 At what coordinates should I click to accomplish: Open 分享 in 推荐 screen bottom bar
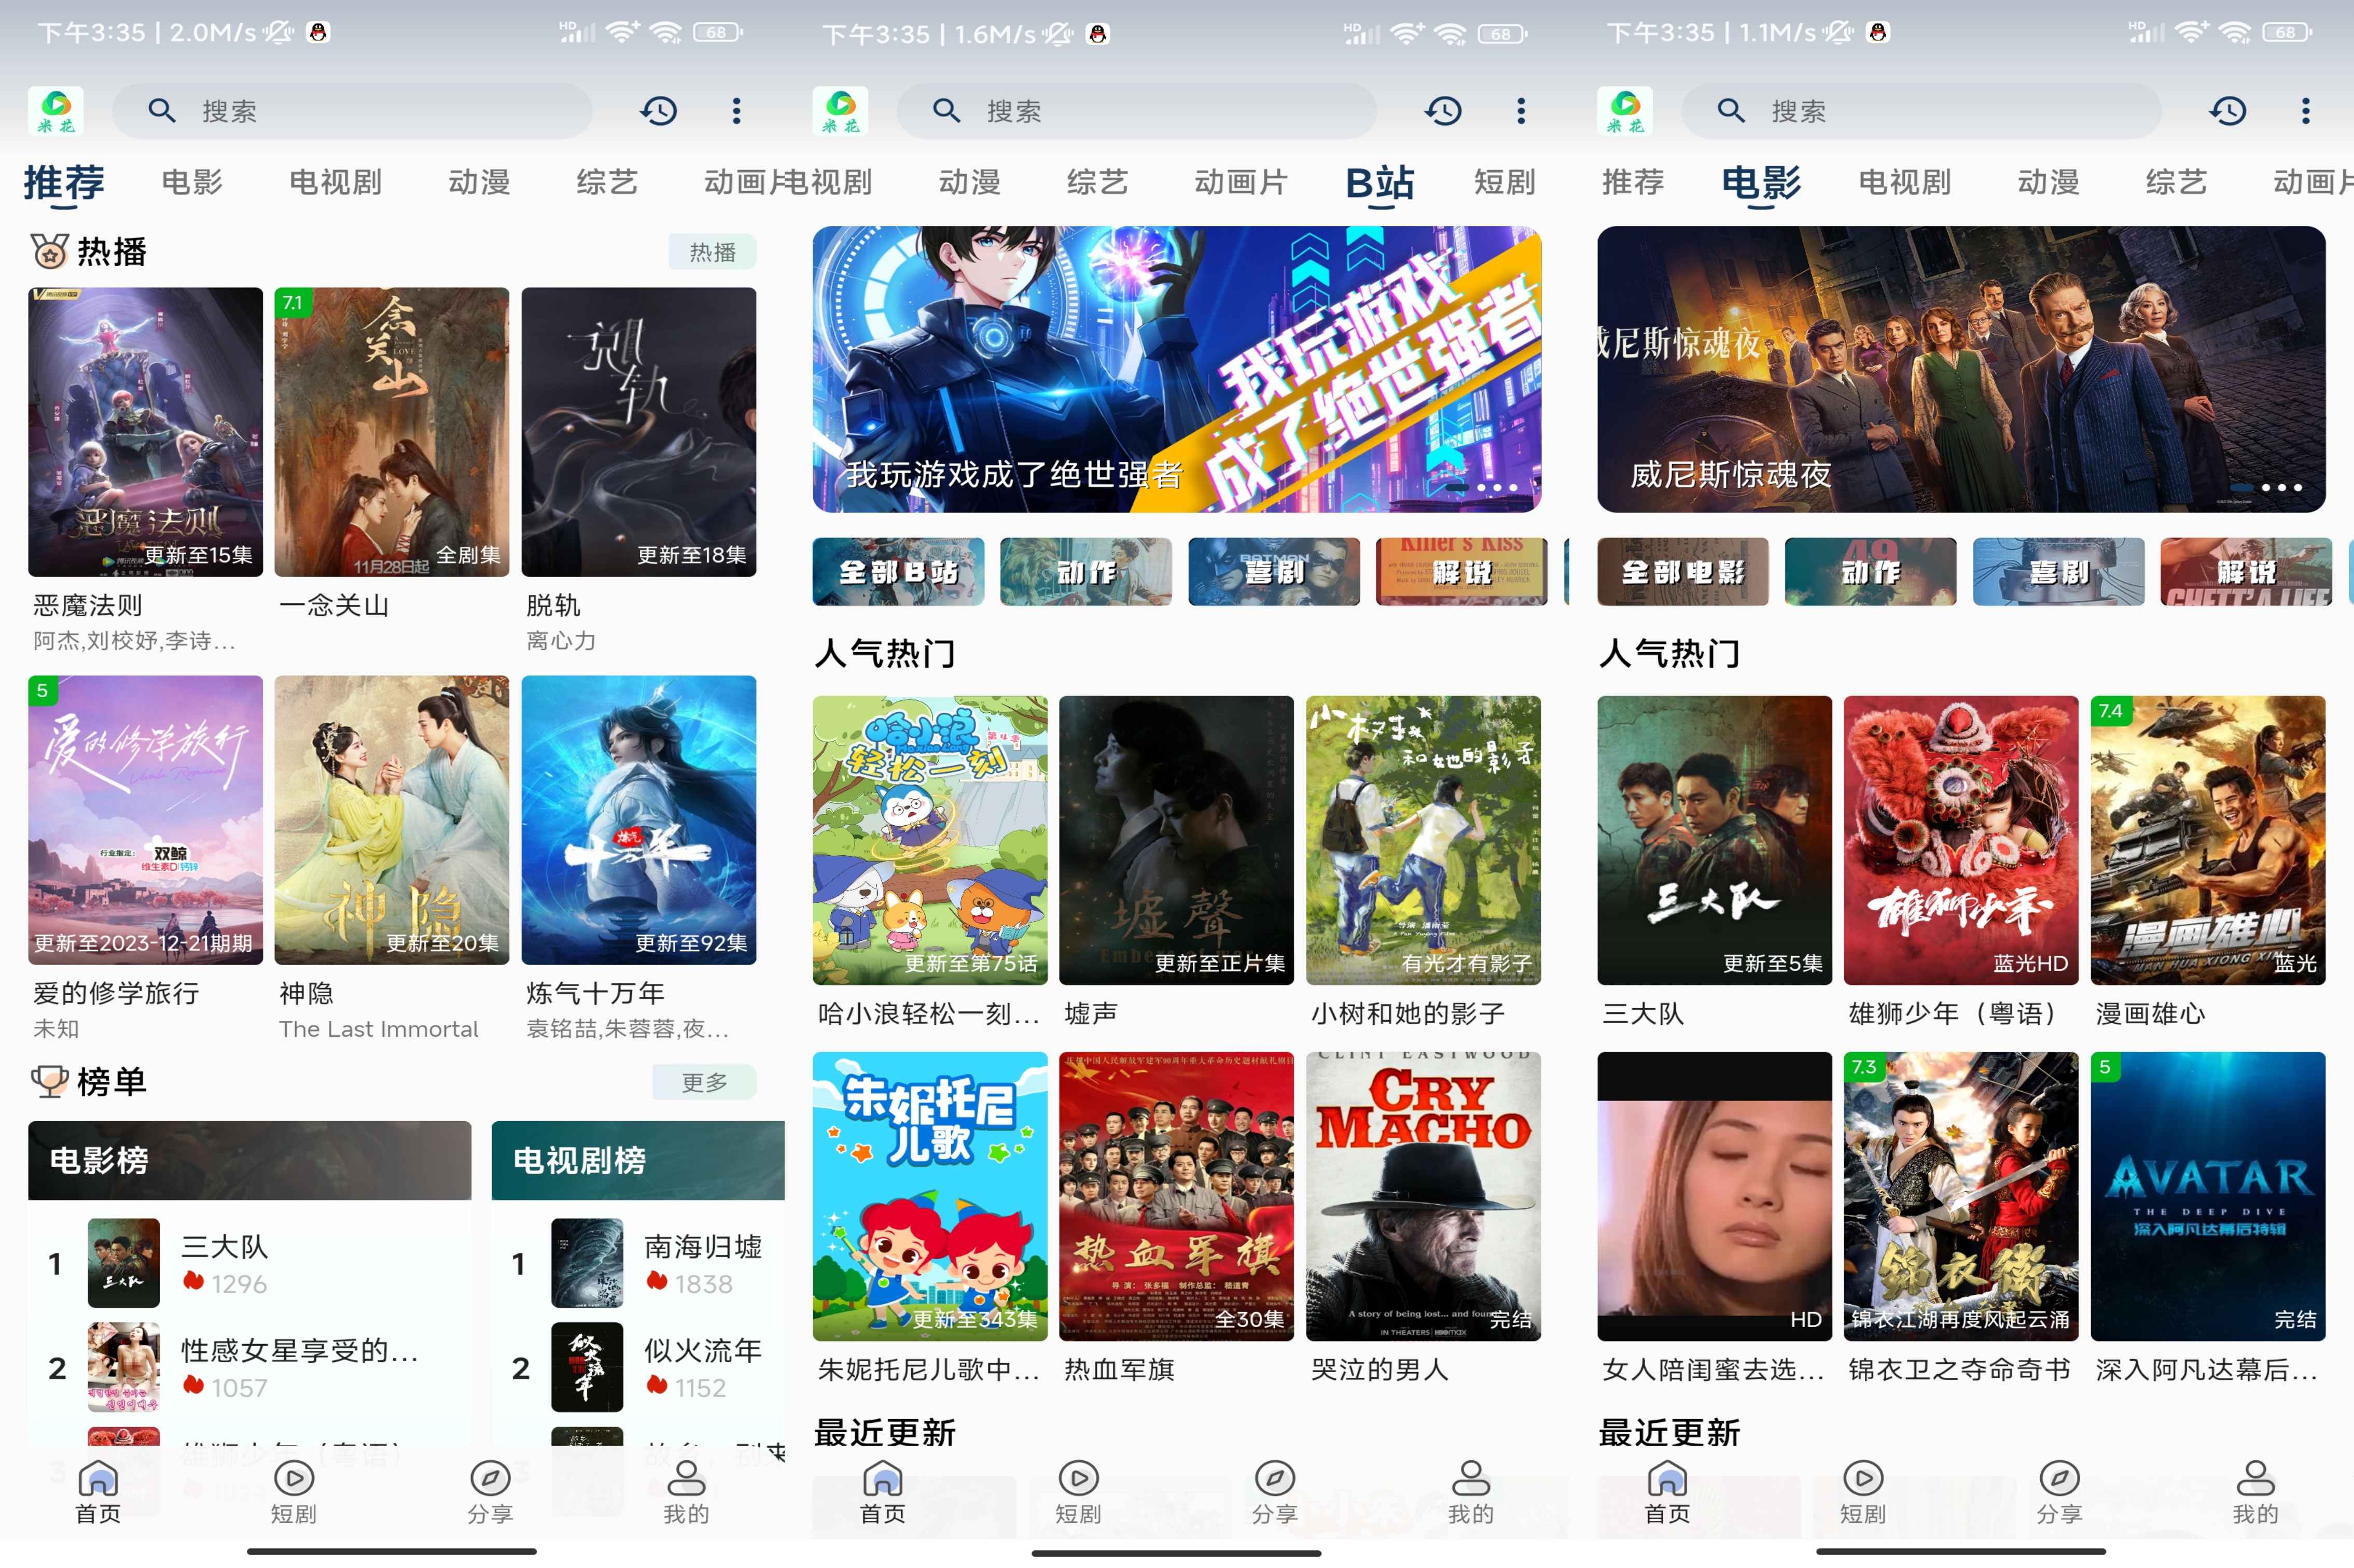coord(490,1492)
